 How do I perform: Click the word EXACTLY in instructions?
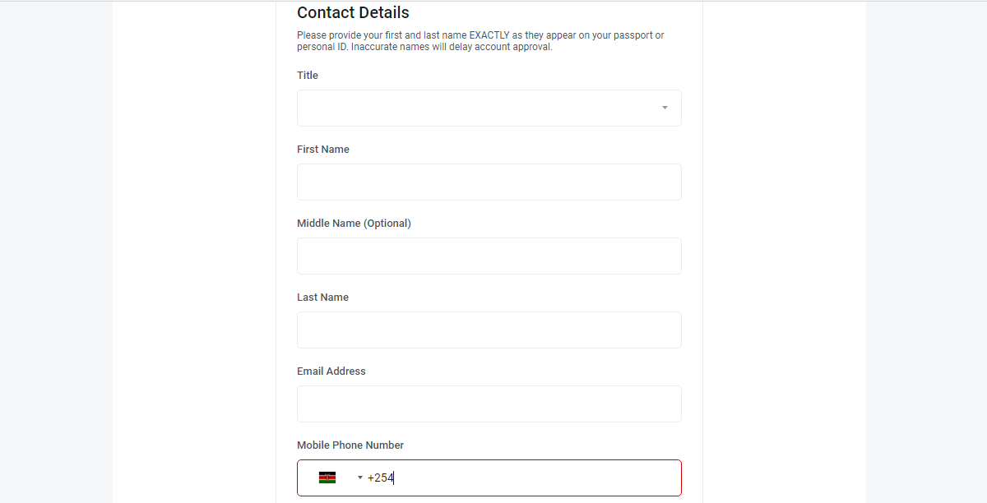click(489, 35)
